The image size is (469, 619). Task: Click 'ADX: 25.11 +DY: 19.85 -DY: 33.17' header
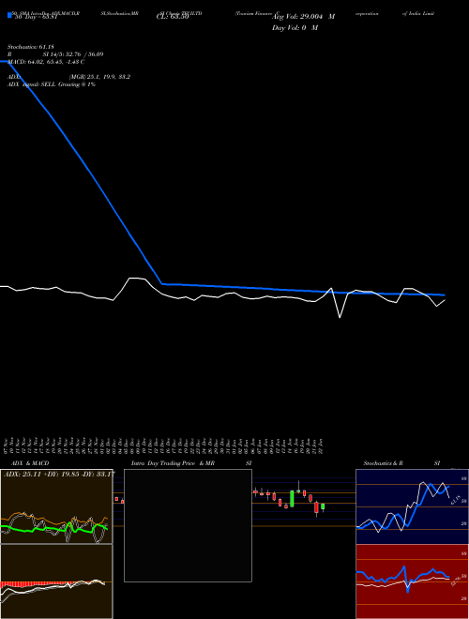[59, 474]
